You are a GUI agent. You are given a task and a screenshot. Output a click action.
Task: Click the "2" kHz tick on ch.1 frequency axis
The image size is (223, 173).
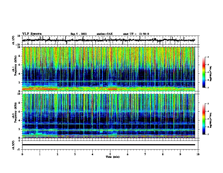click(20, 83)
